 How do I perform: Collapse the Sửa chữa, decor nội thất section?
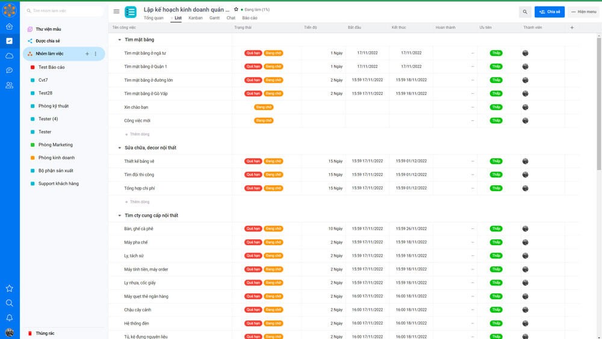119,148
